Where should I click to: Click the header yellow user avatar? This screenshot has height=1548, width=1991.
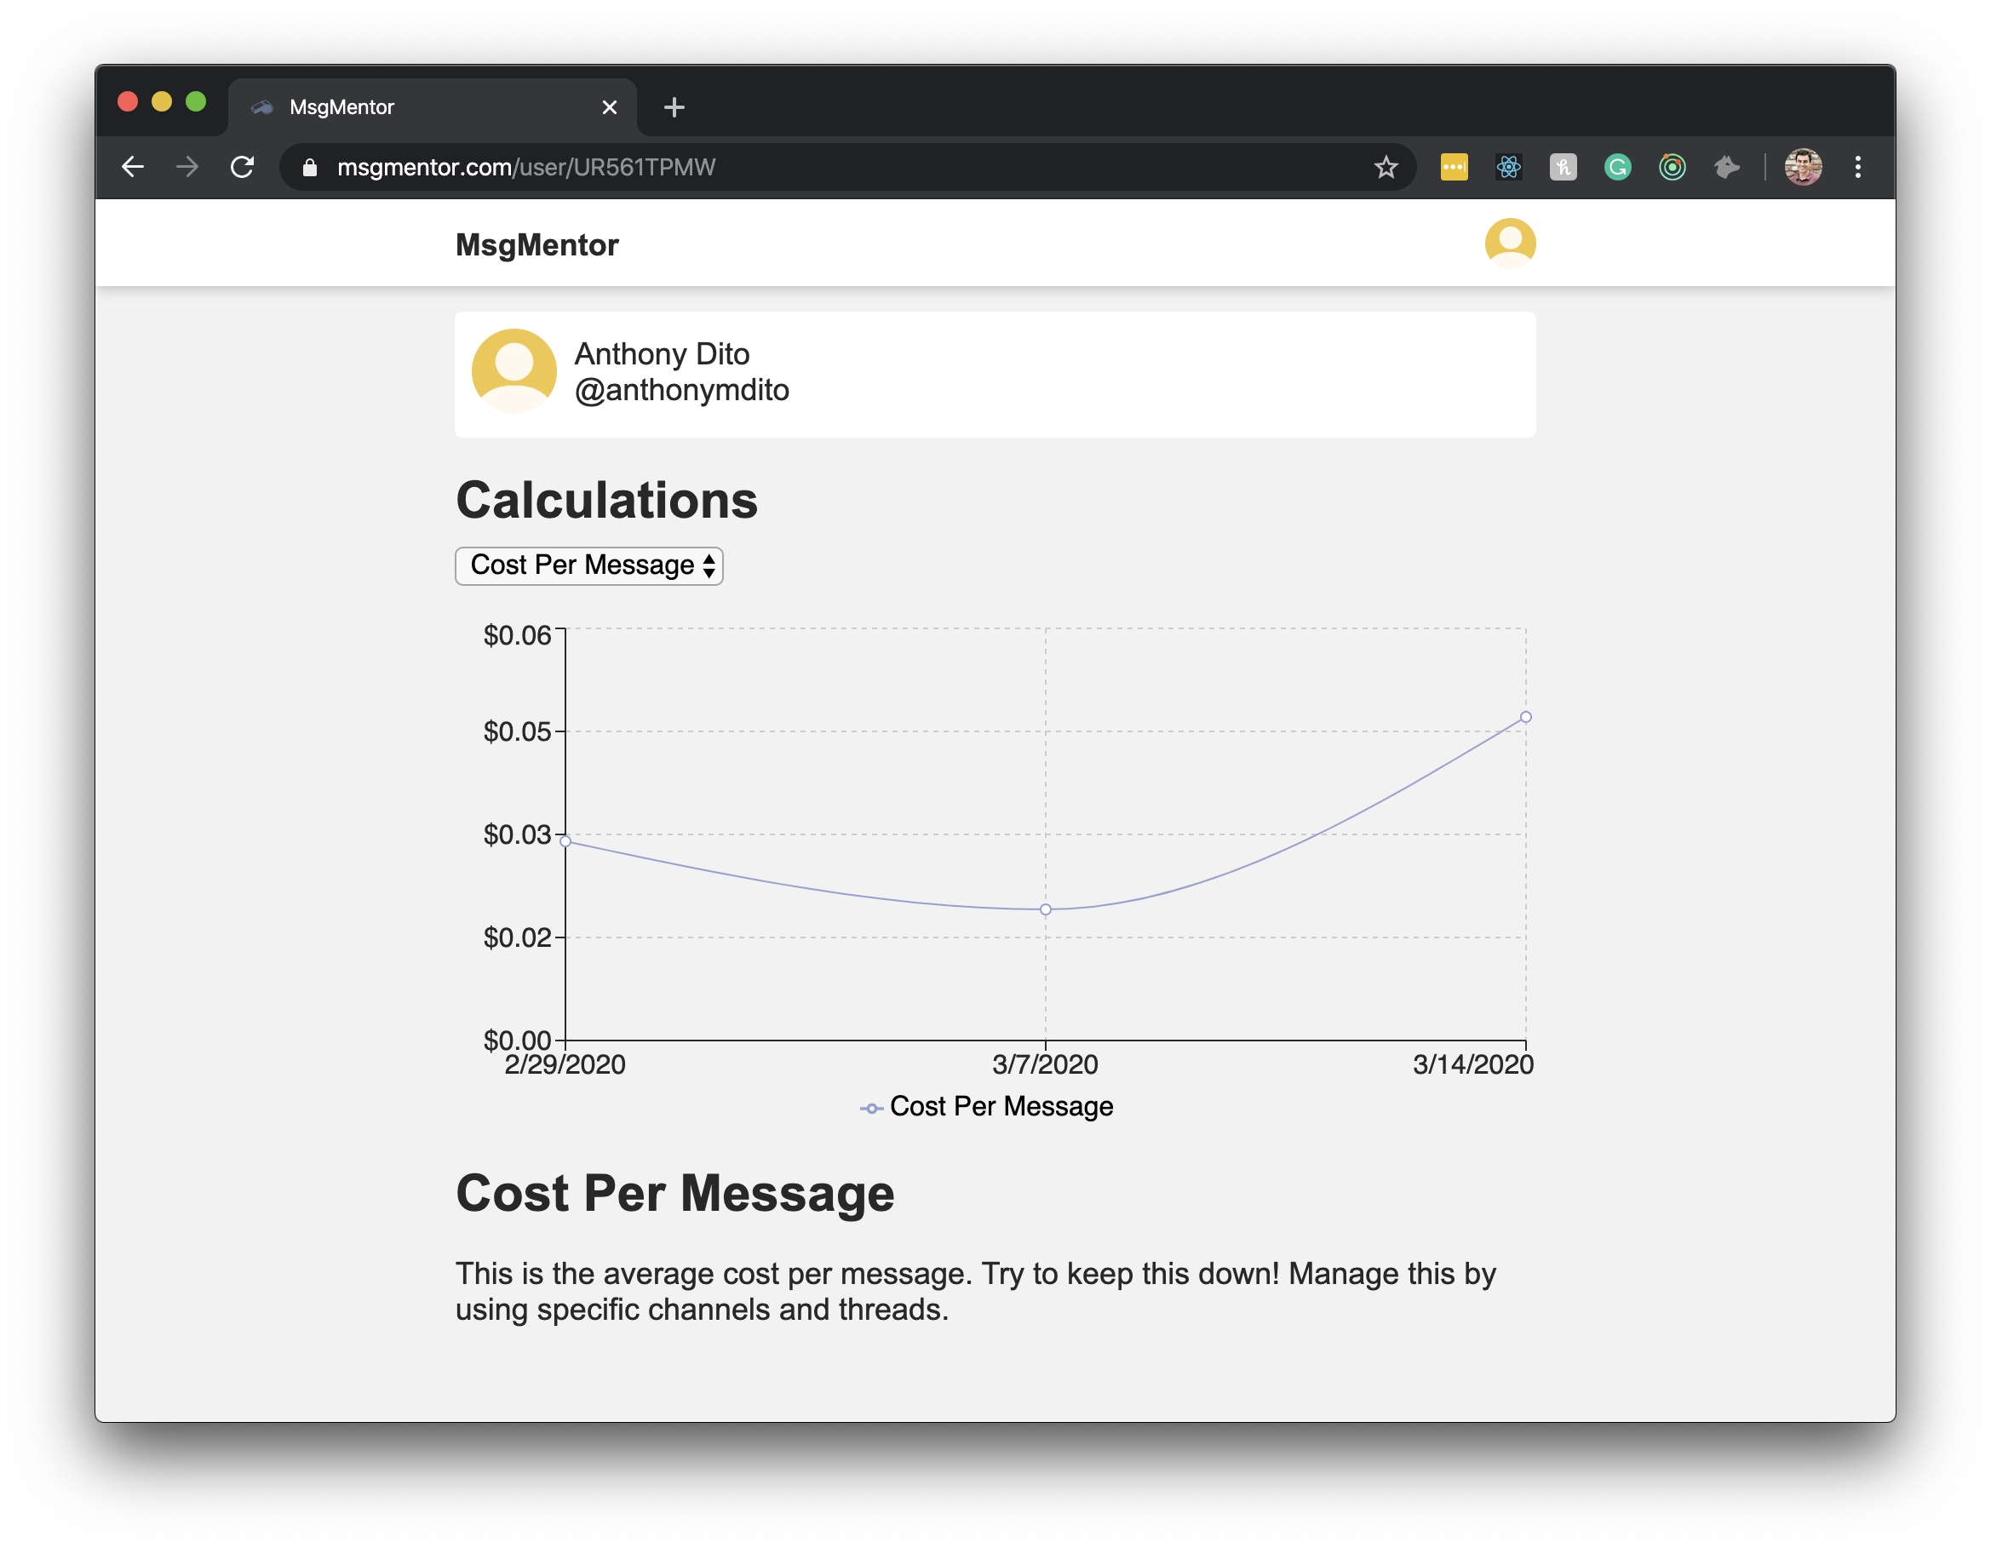click(x=1510, y=244)
